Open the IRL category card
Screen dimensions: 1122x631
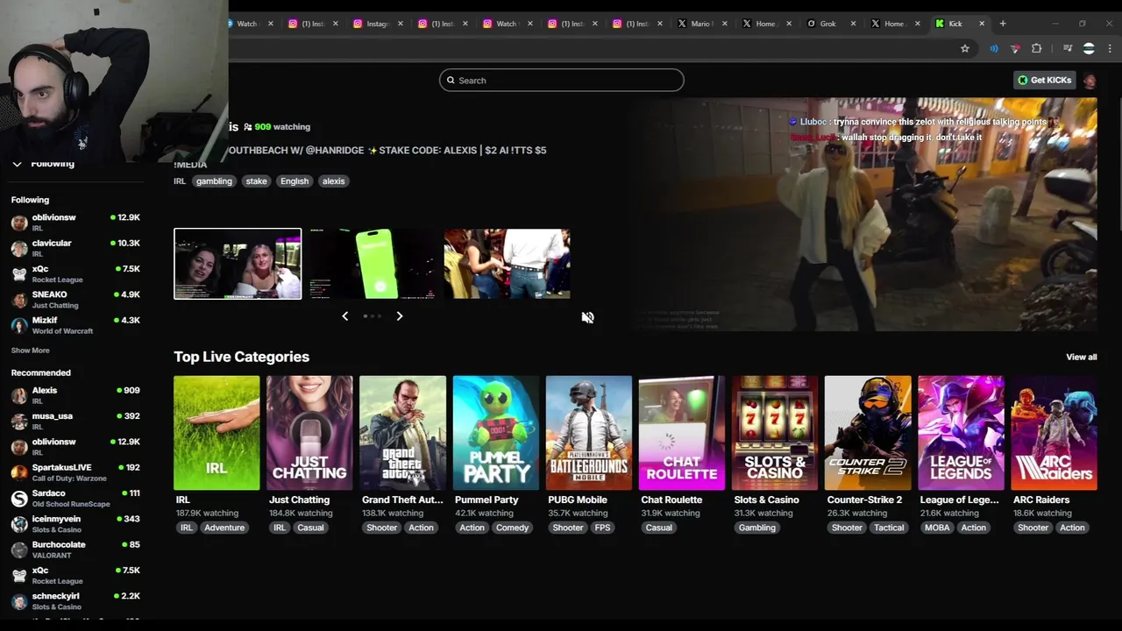[217, 433]
